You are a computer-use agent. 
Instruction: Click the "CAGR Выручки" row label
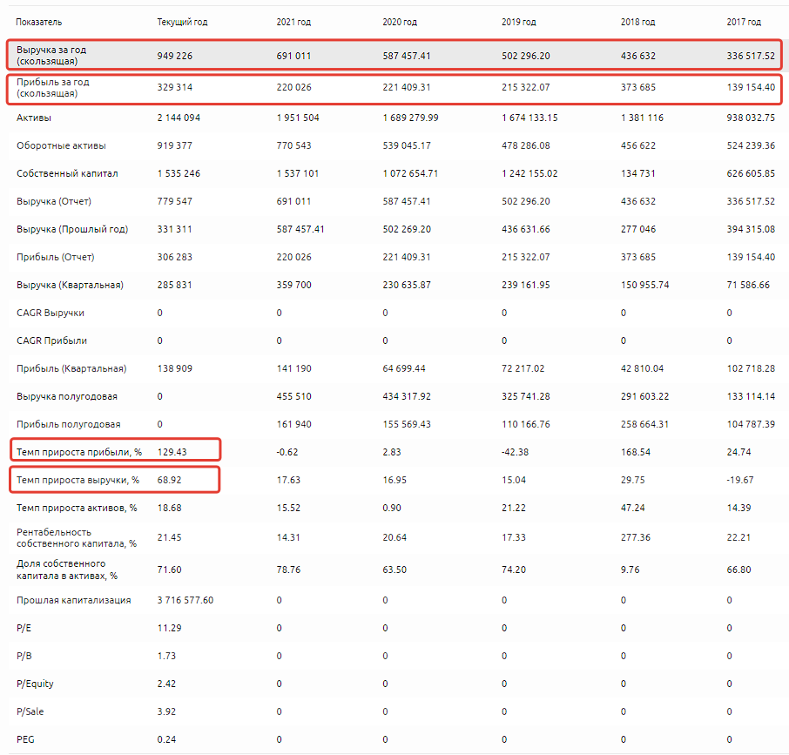(x=51, y=313)
